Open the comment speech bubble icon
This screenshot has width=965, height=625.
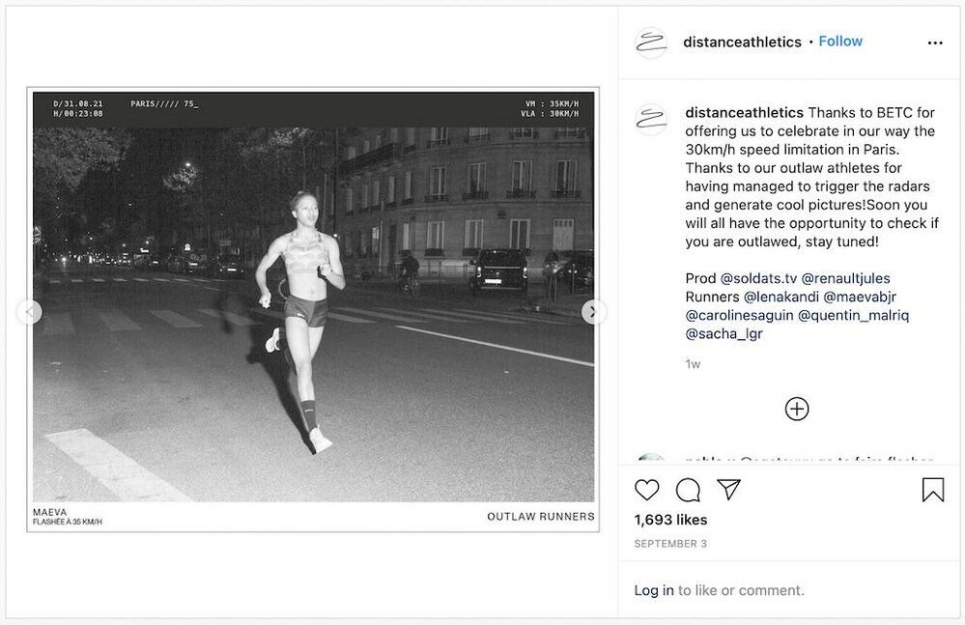coord(688,490)
